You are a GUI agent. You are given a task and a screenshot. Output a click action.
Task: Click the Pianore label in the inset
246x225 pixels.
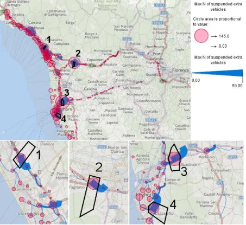(x=47, y=144)
